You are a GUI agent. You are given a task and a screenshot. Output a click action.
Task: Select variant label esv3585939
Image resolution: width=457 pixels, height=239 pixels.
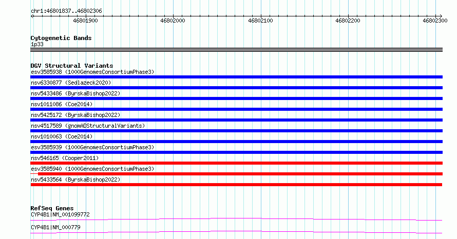92,147
